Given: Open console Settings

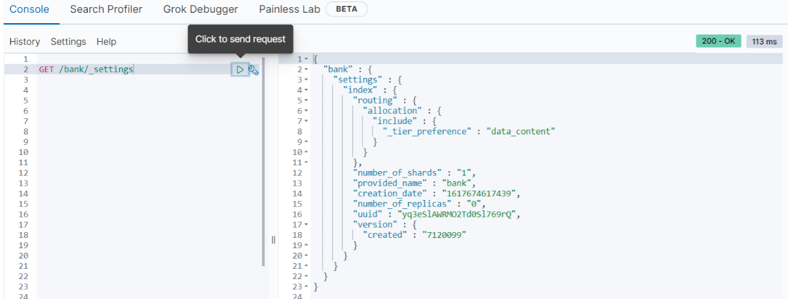Looking at the screenshot, I should coord(68,42).
